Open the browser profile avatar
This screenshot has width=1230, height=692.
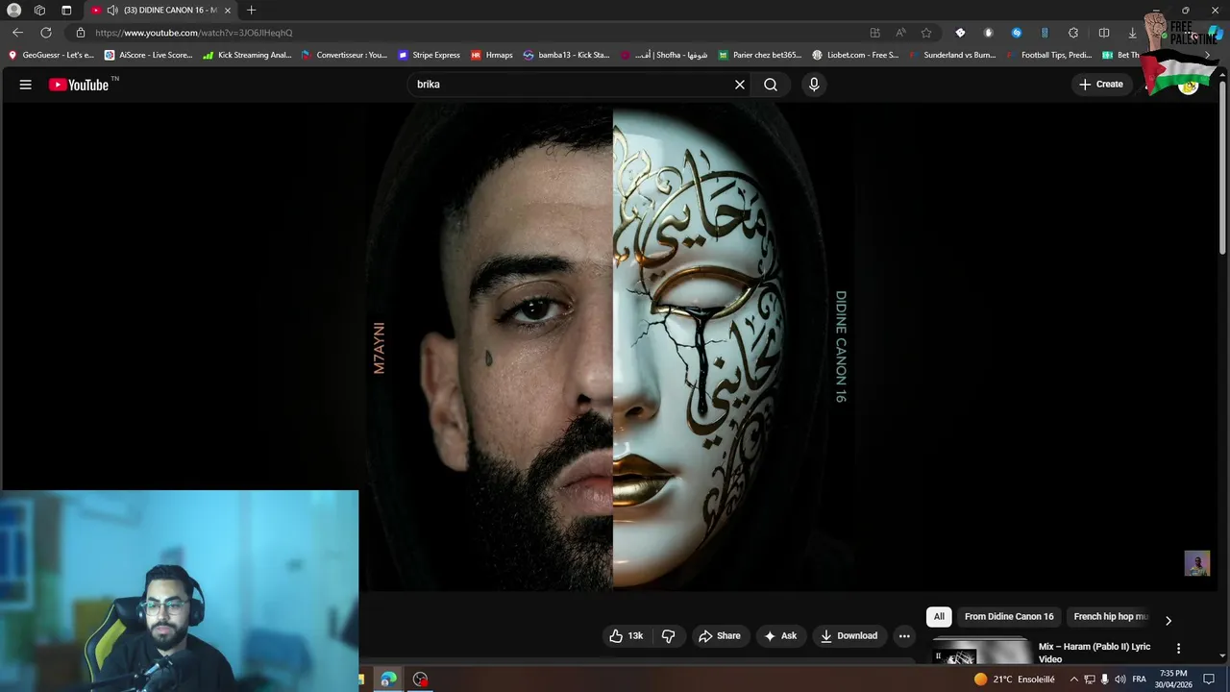pos(13,10)
